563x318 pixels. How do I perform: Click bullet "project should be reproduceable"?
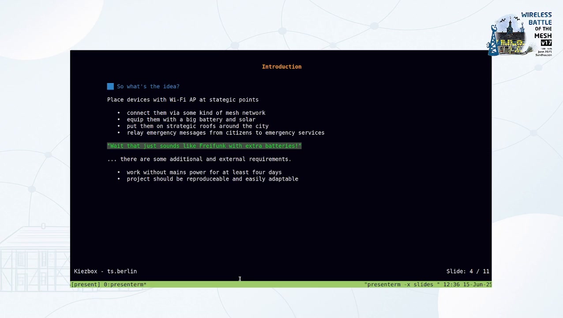pyautogui.click(x=212, y=179)
